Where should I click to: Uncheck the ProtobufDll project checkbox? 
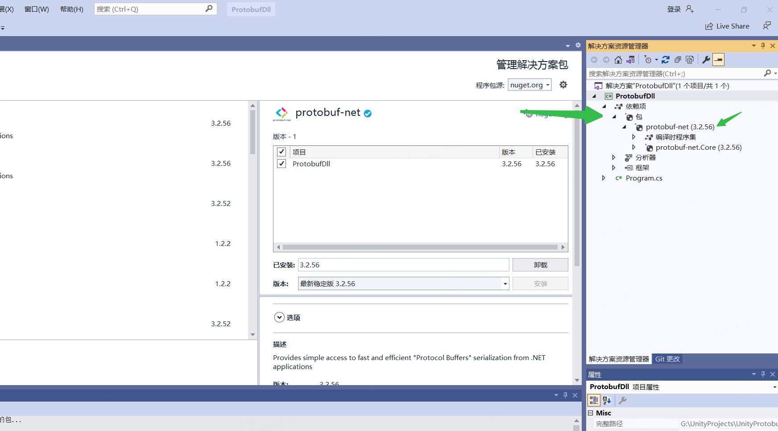[281, 164]
